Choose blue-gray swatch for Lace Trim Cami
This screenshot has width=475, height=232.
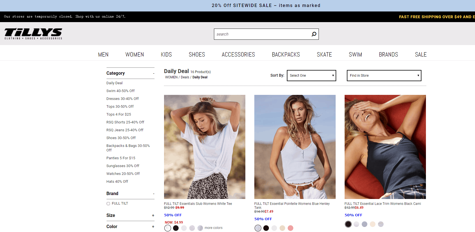[365, 224]
